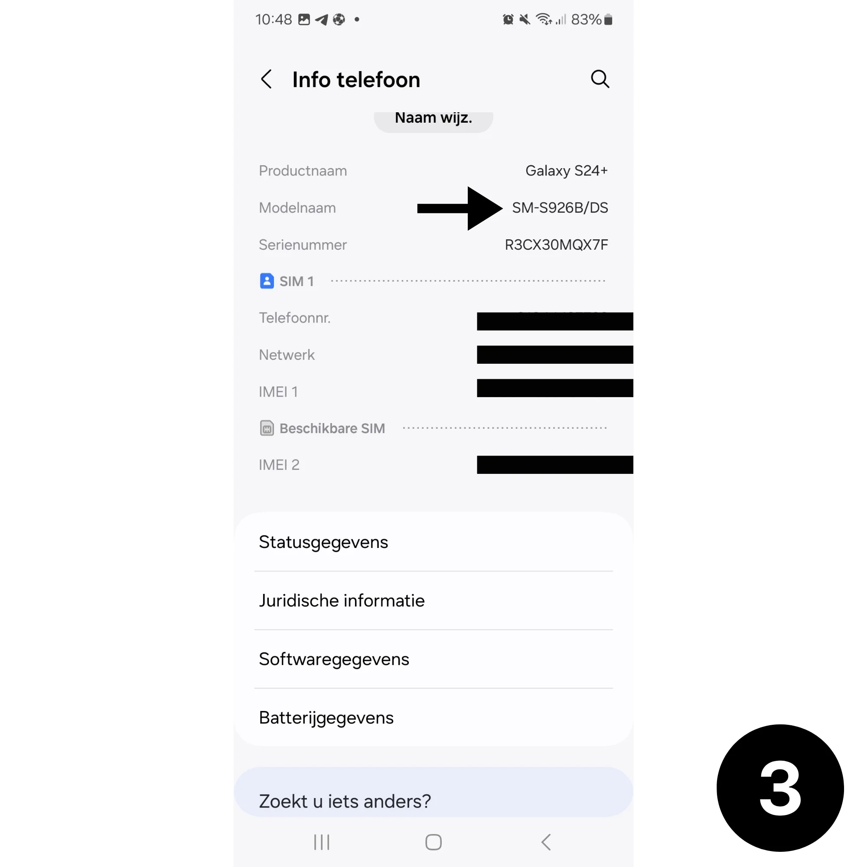Screen dimensions: 867x867
Task: Expand Softwaregegevens section
Action: (x=334, y=659)
